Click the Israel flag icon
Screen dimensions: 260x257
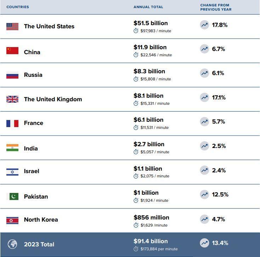coord(12,172)
